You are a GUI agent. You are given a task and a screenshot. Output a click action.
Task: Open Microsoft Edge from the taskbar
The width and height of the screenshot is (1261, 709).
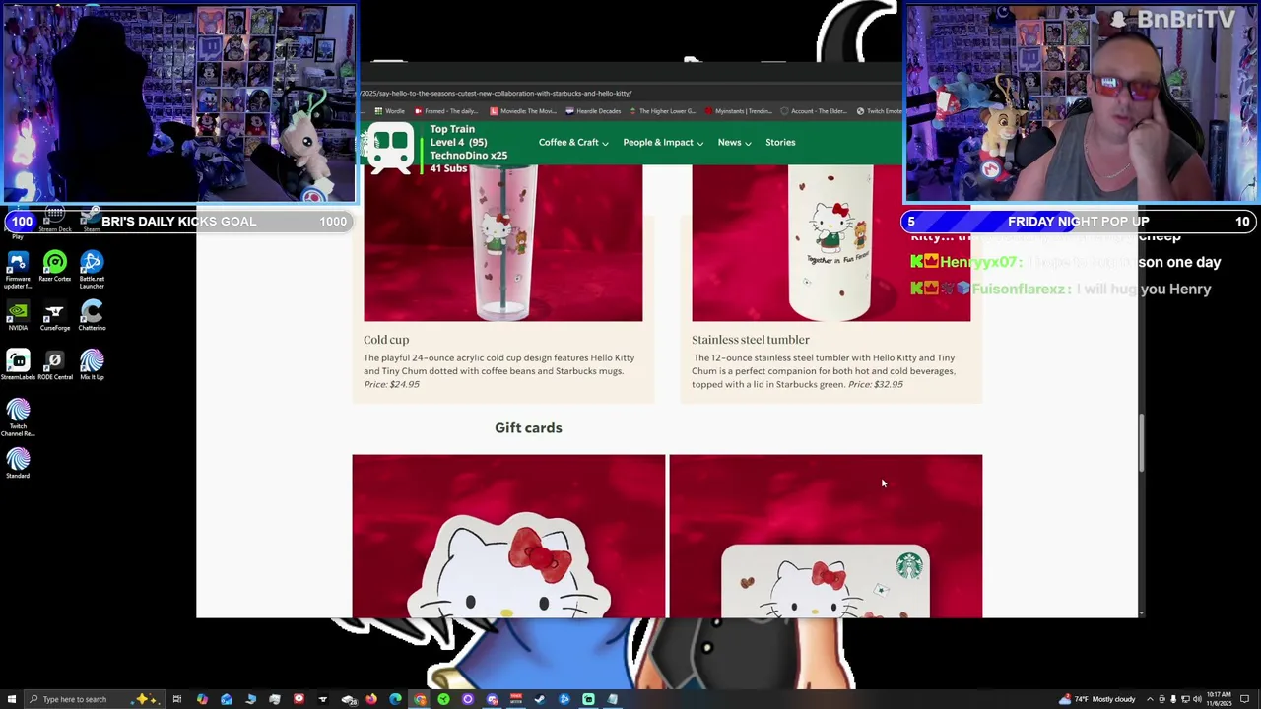coord(395,699)
